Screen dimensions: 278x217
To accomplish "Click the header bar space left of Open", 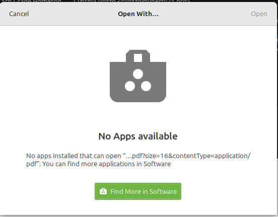I will (x=204, y=14).
